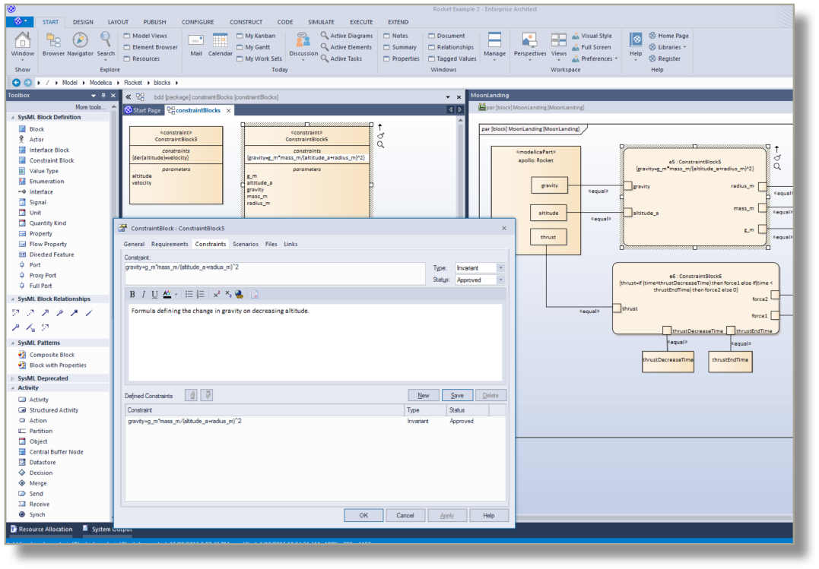Click the Bold formatting icon in the notes toolbar
The width and height of the screenshot is (819, 569).
(x=132, y=294)
